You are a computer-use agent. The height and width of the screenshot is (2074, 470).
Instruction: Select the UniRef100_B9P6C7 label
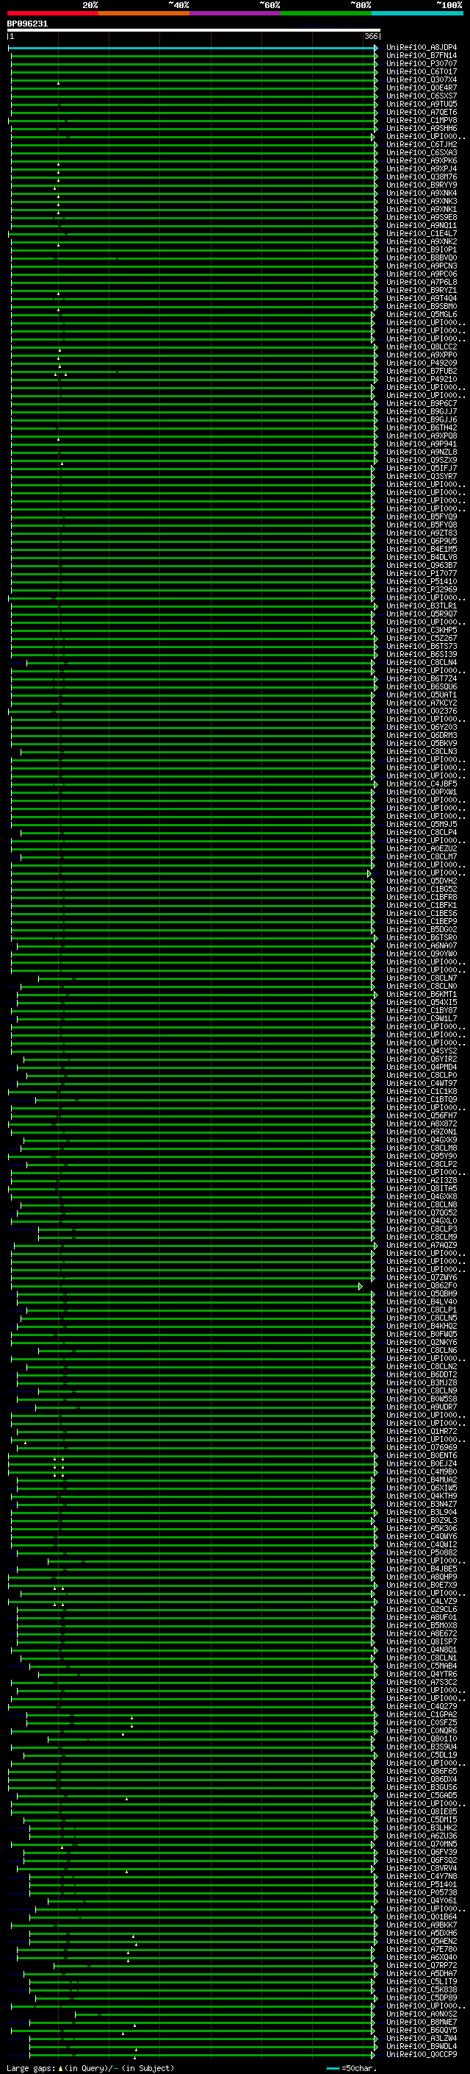[x=421, y=403]
